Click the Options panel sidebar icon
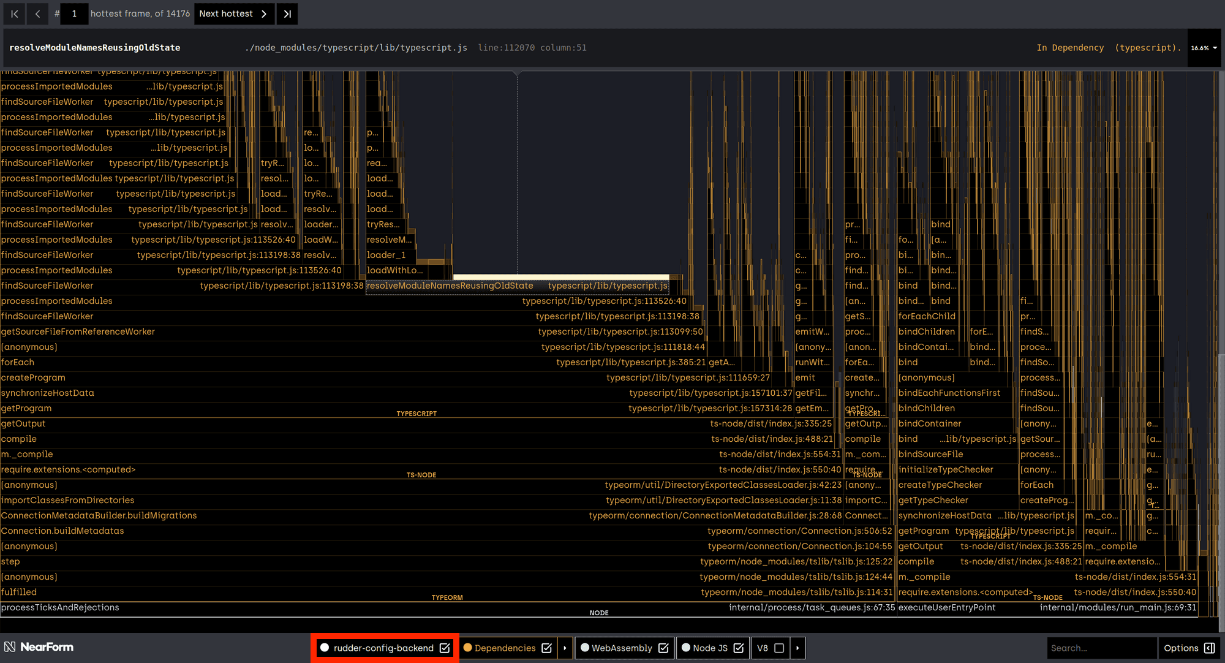Screen dimensions: 1225x663 (x=1210, y=648)
